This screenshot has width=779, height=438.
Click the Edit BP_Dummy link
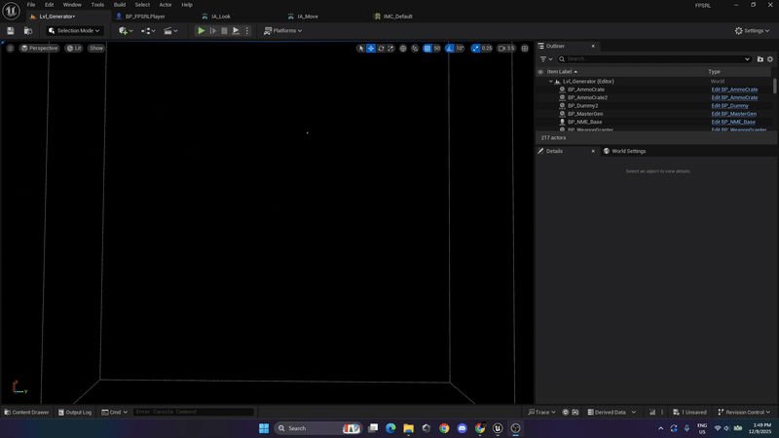[729, 106]
